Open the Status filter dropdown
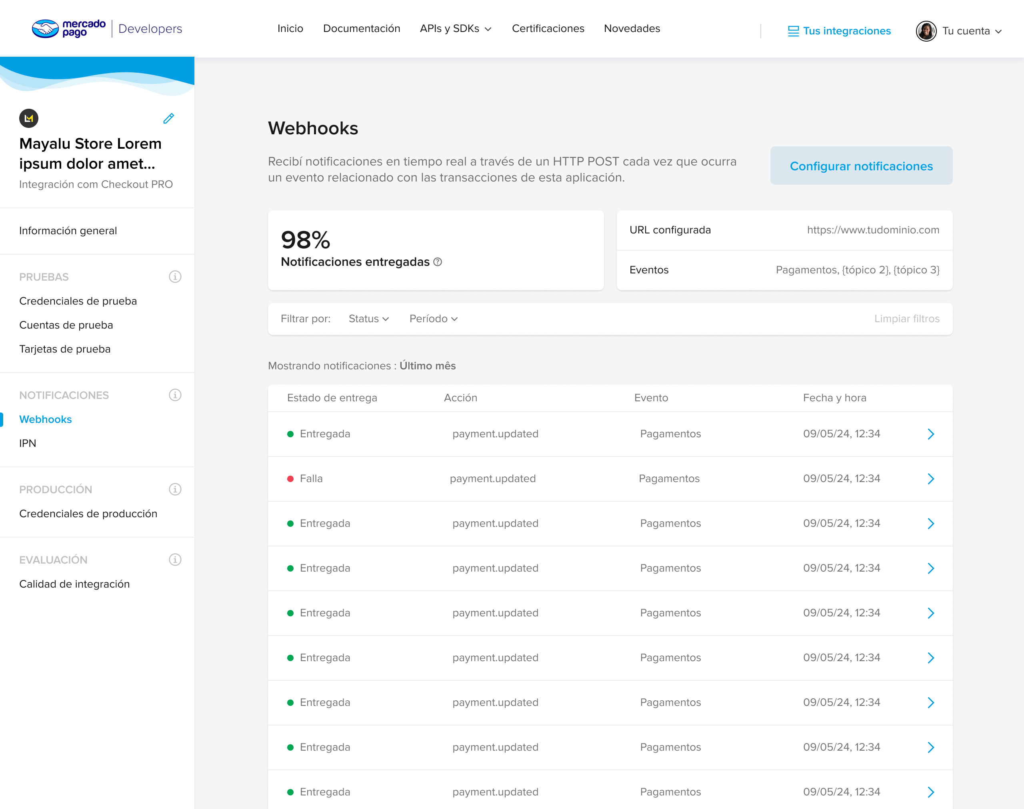1024x809 pixels. tap(369, 319)
